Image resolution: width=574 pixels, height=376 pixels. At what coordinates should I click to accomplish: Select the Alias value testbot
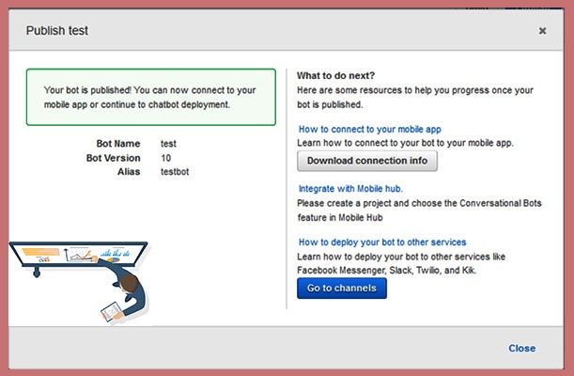coord(176,172)
